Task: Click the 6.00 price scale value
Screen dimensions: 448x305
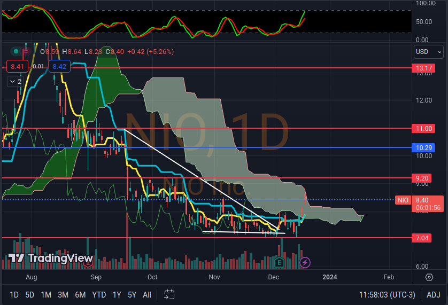Action: (x=422, y=266)
